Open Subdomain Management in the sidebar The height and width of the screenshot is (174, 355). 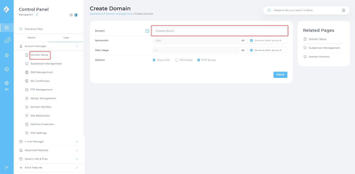coord(46,64)
